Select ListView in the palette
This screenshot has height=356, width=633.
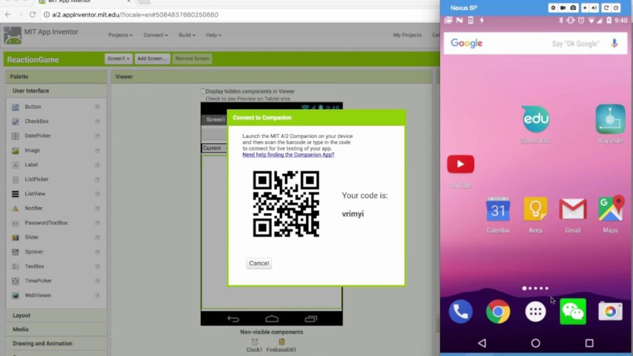[x=35, y=193]
